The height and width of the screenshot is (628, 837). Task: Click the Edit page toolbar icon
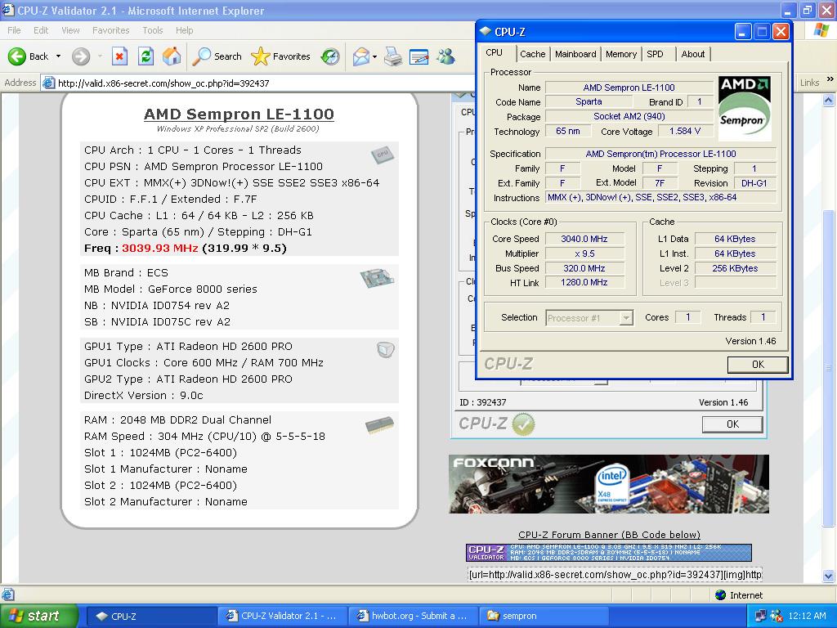click(x=419, y=56)
